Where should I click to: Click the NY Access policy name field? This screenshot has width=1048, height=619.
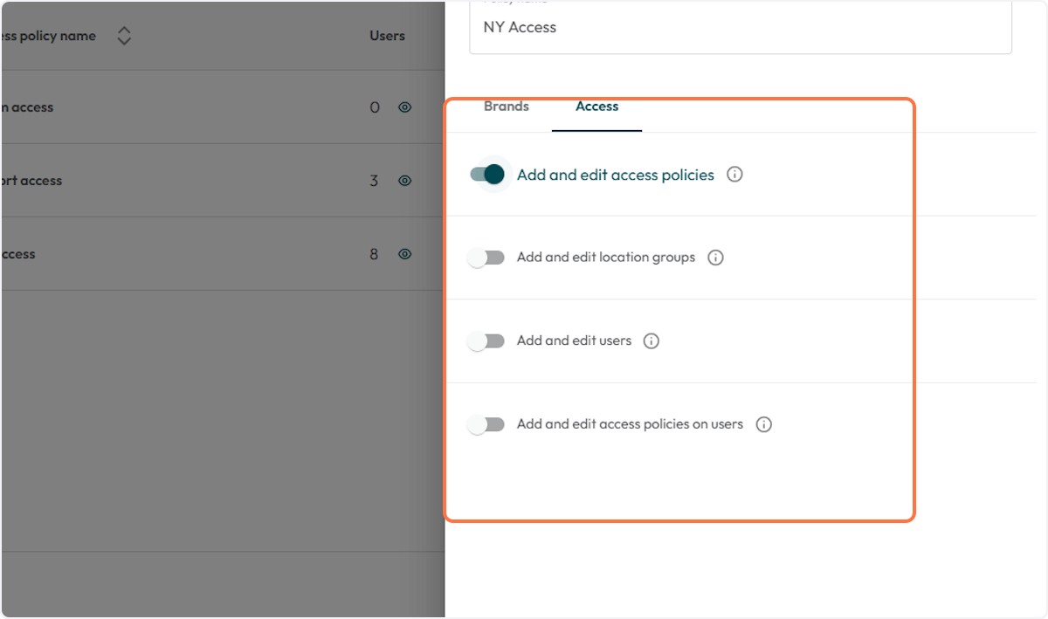(x=741, y=27)
